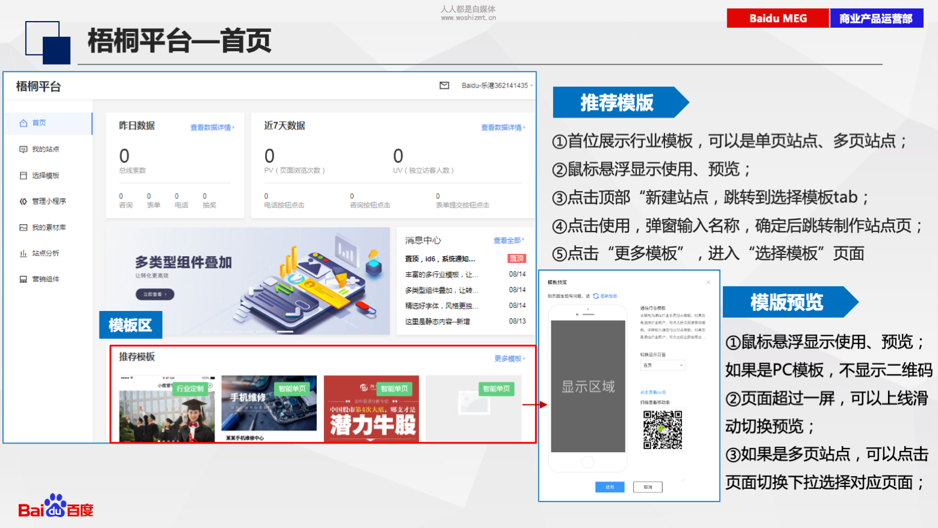Click the home icon for 首页

(x=23, y=123)
